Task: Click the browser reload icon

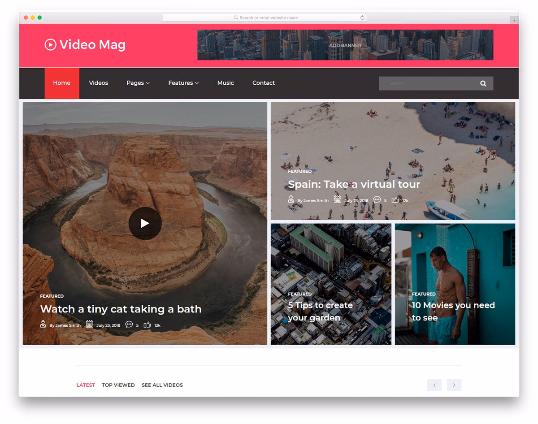Action: coord(362,18)
